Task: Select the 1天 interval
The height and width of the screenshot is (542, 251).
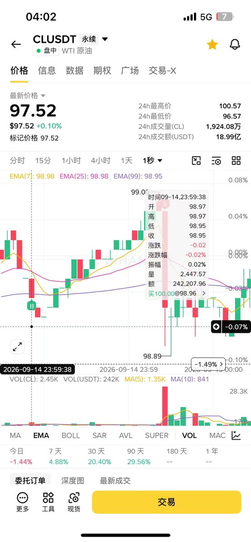Action: [x=126, y=160]
